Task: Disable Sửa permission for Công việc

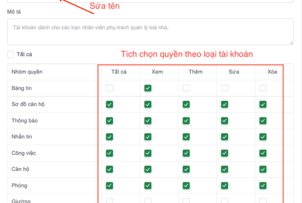Action: click(x=224, y=153)
